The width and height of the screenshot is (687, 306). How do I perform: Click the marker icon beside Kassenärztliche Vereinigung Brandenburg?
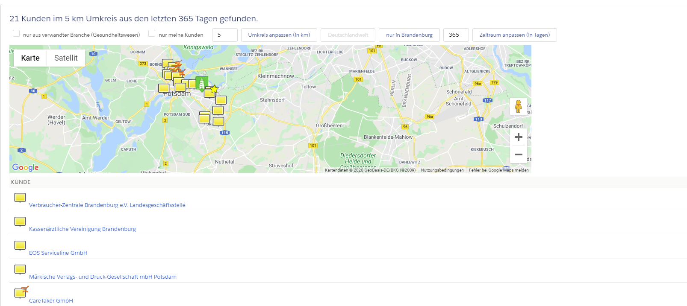(x=20, y=221)
